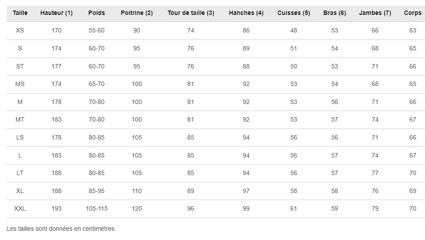Click the Jambes (7) column header
This screenshot has height=240, width=425.
[x=375, y=13]
